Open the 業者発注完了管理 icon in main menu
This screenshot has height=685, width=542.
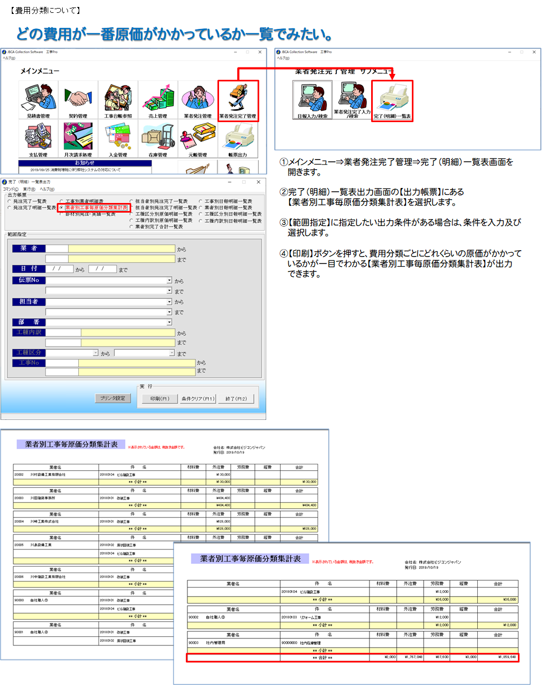point(238,100)
